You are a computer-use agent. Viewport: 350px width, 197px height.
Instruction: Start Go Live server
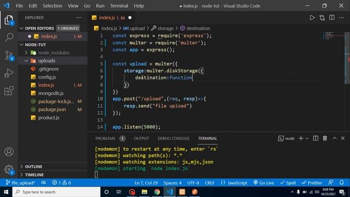point(264,183)
